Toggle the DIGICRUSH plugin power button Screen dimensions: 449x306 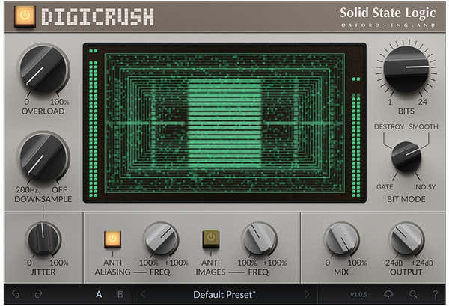25,16
